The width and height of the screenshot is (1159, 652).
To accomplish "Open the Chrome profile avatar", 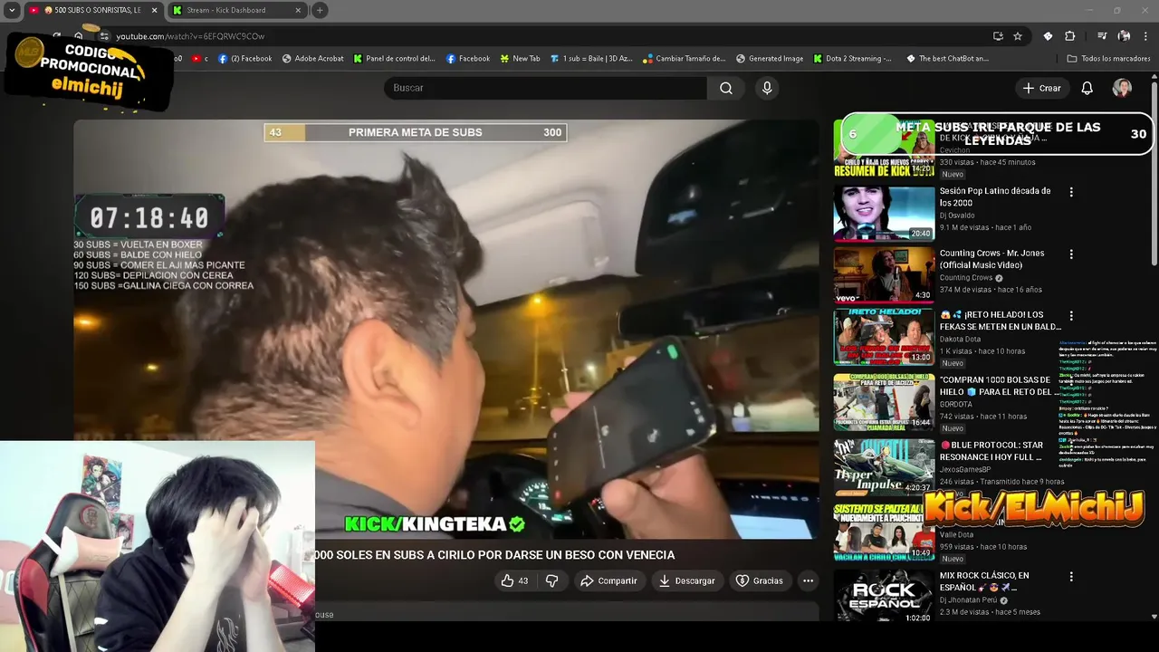I will tap(1124, 36).
